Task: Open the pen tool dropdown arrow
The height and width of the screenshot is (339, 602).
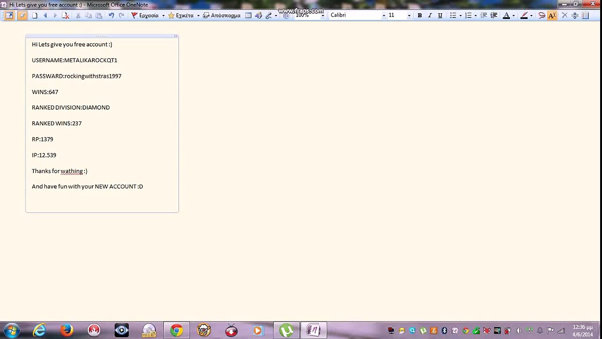Action: pyautogui.click(x=276, y=16)
